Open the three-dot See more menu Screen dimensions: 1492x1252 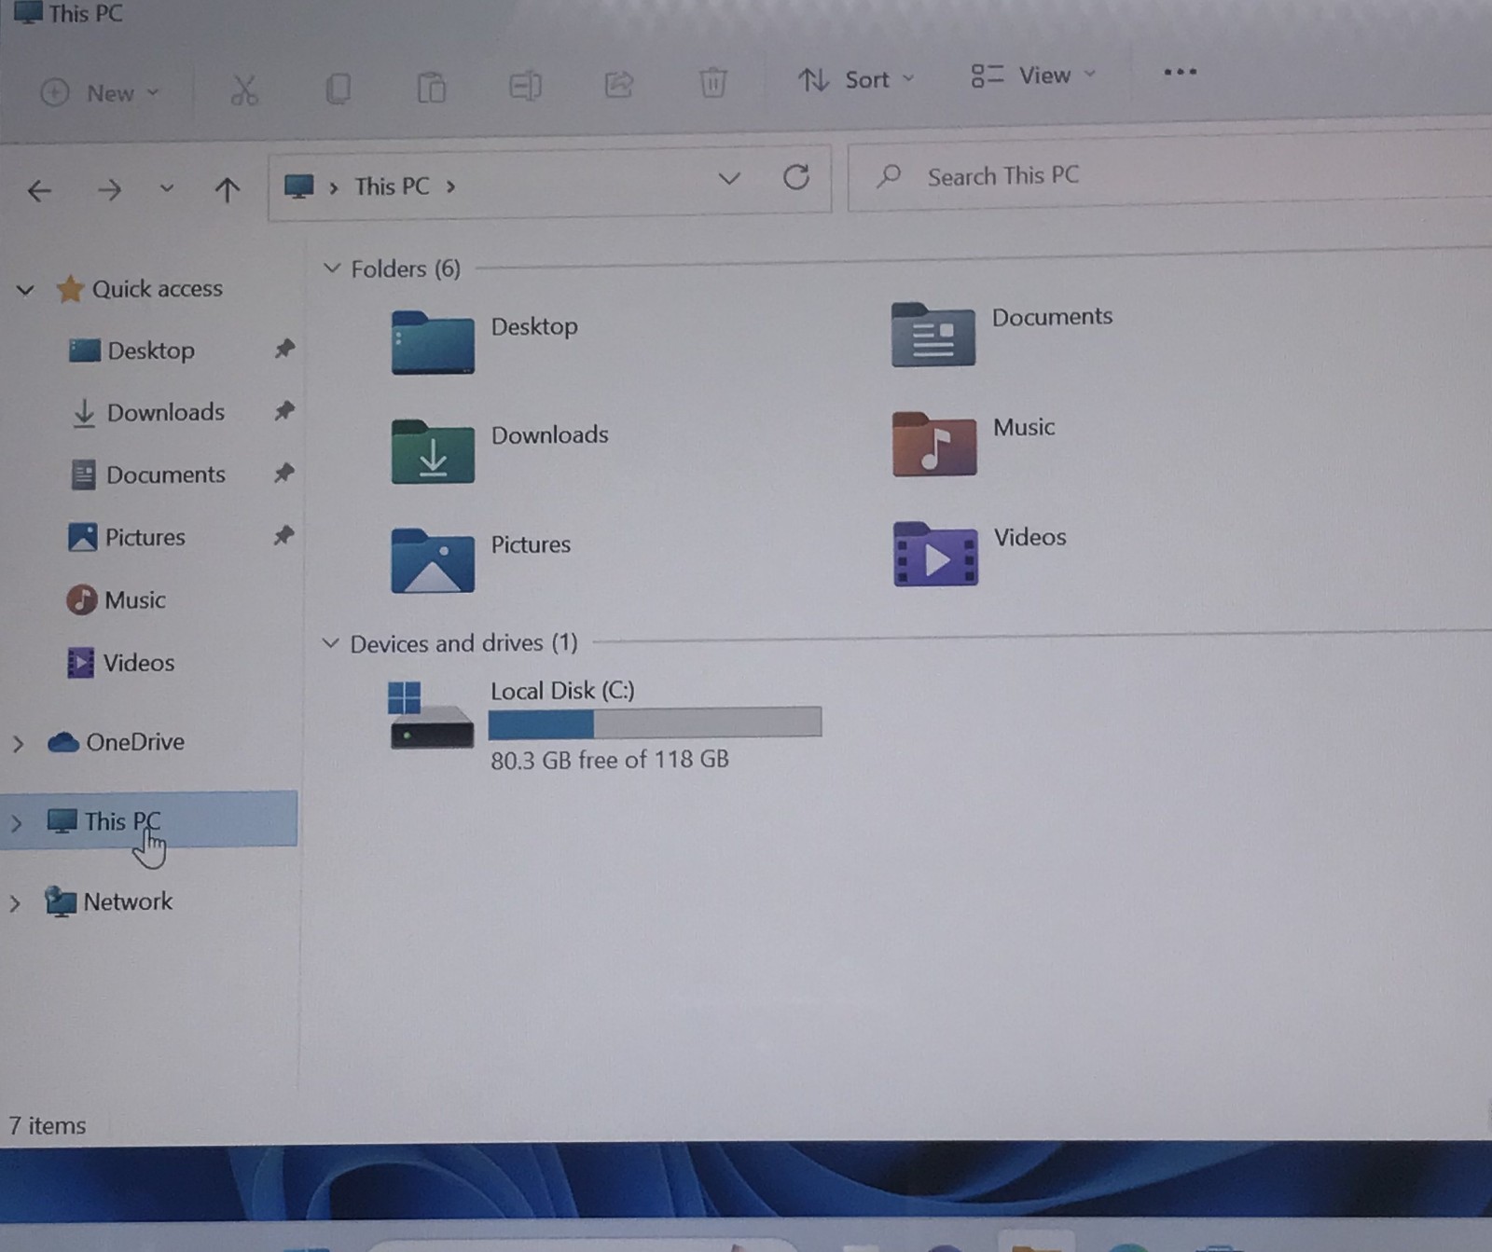tap(1180, 72)
